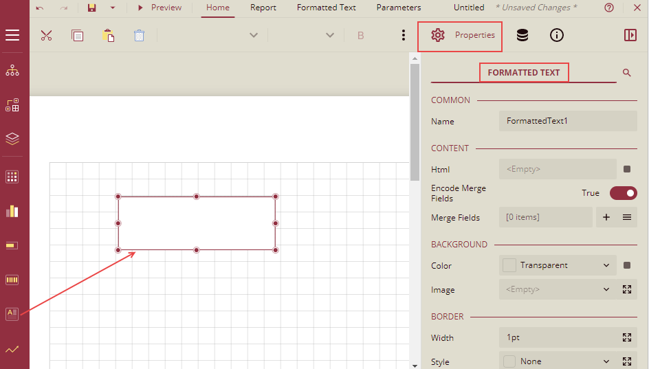Click scrollbar down arrow of design surface
The width and height of the screenshot is (649, 369).
click(415, 366)
